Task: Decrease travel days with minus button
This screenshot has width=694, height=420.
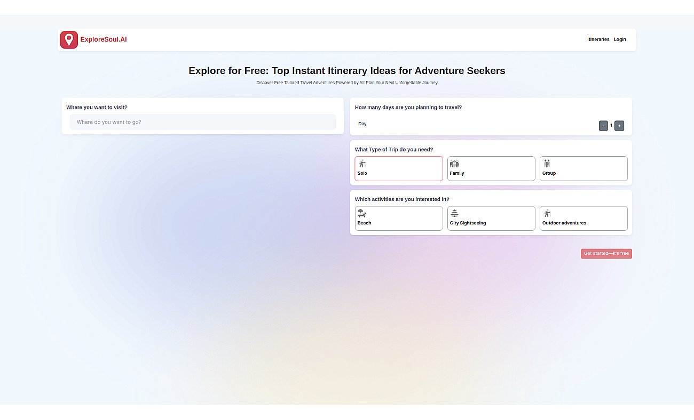Action: click(x=603, y=126)
